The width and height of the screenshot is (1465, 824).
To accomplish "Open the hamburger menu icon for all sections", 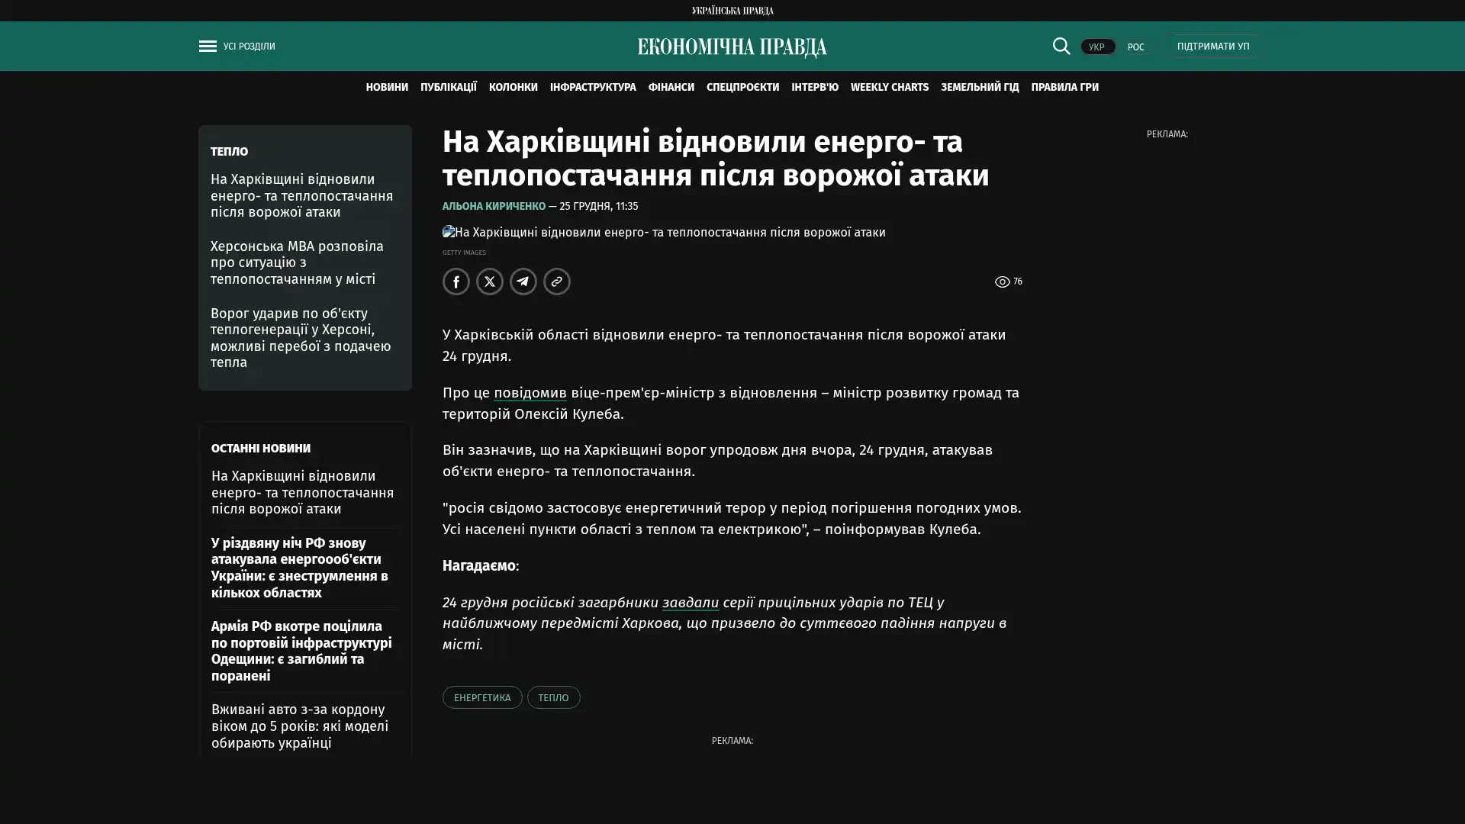I will 208,47.
